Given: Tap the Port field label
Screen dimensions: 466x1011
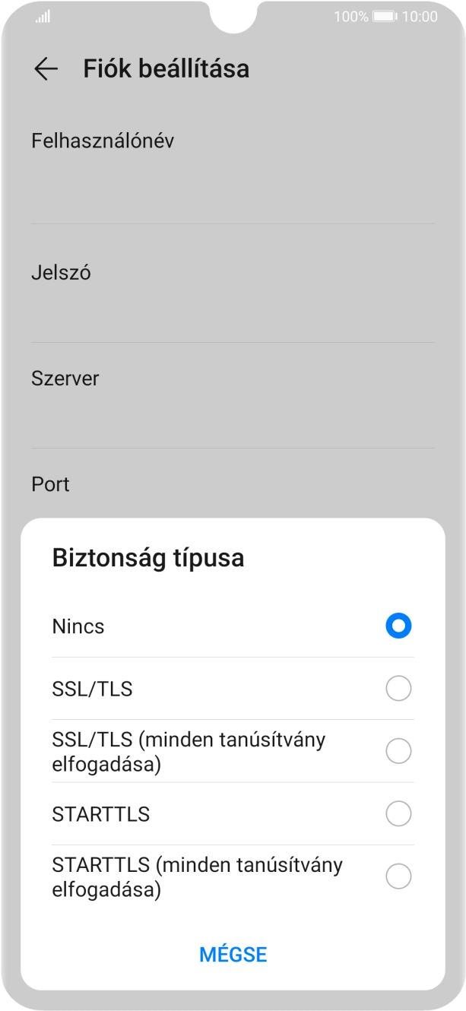Looking at the screenshot, I should coord(50,484).
